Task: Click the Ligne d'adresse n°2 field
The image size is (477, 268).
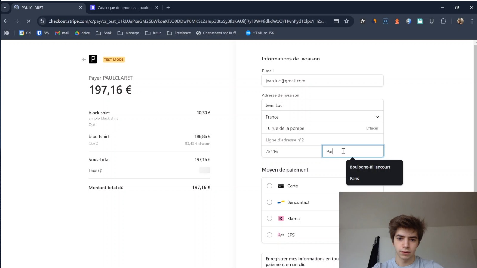Action: pos(322,140)
